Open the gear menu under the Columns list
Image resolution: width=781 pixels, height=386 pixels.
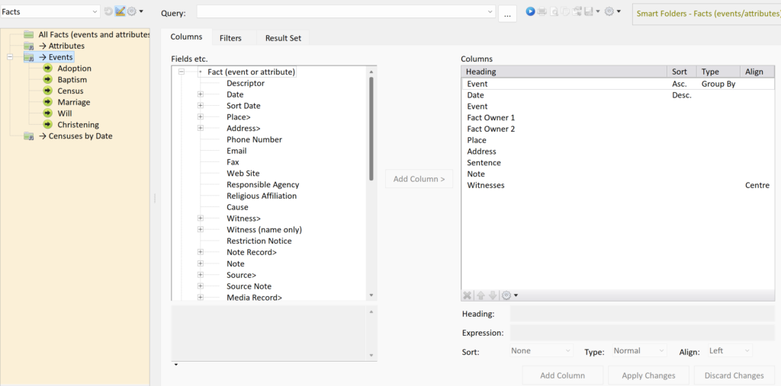tap(507, 295)
